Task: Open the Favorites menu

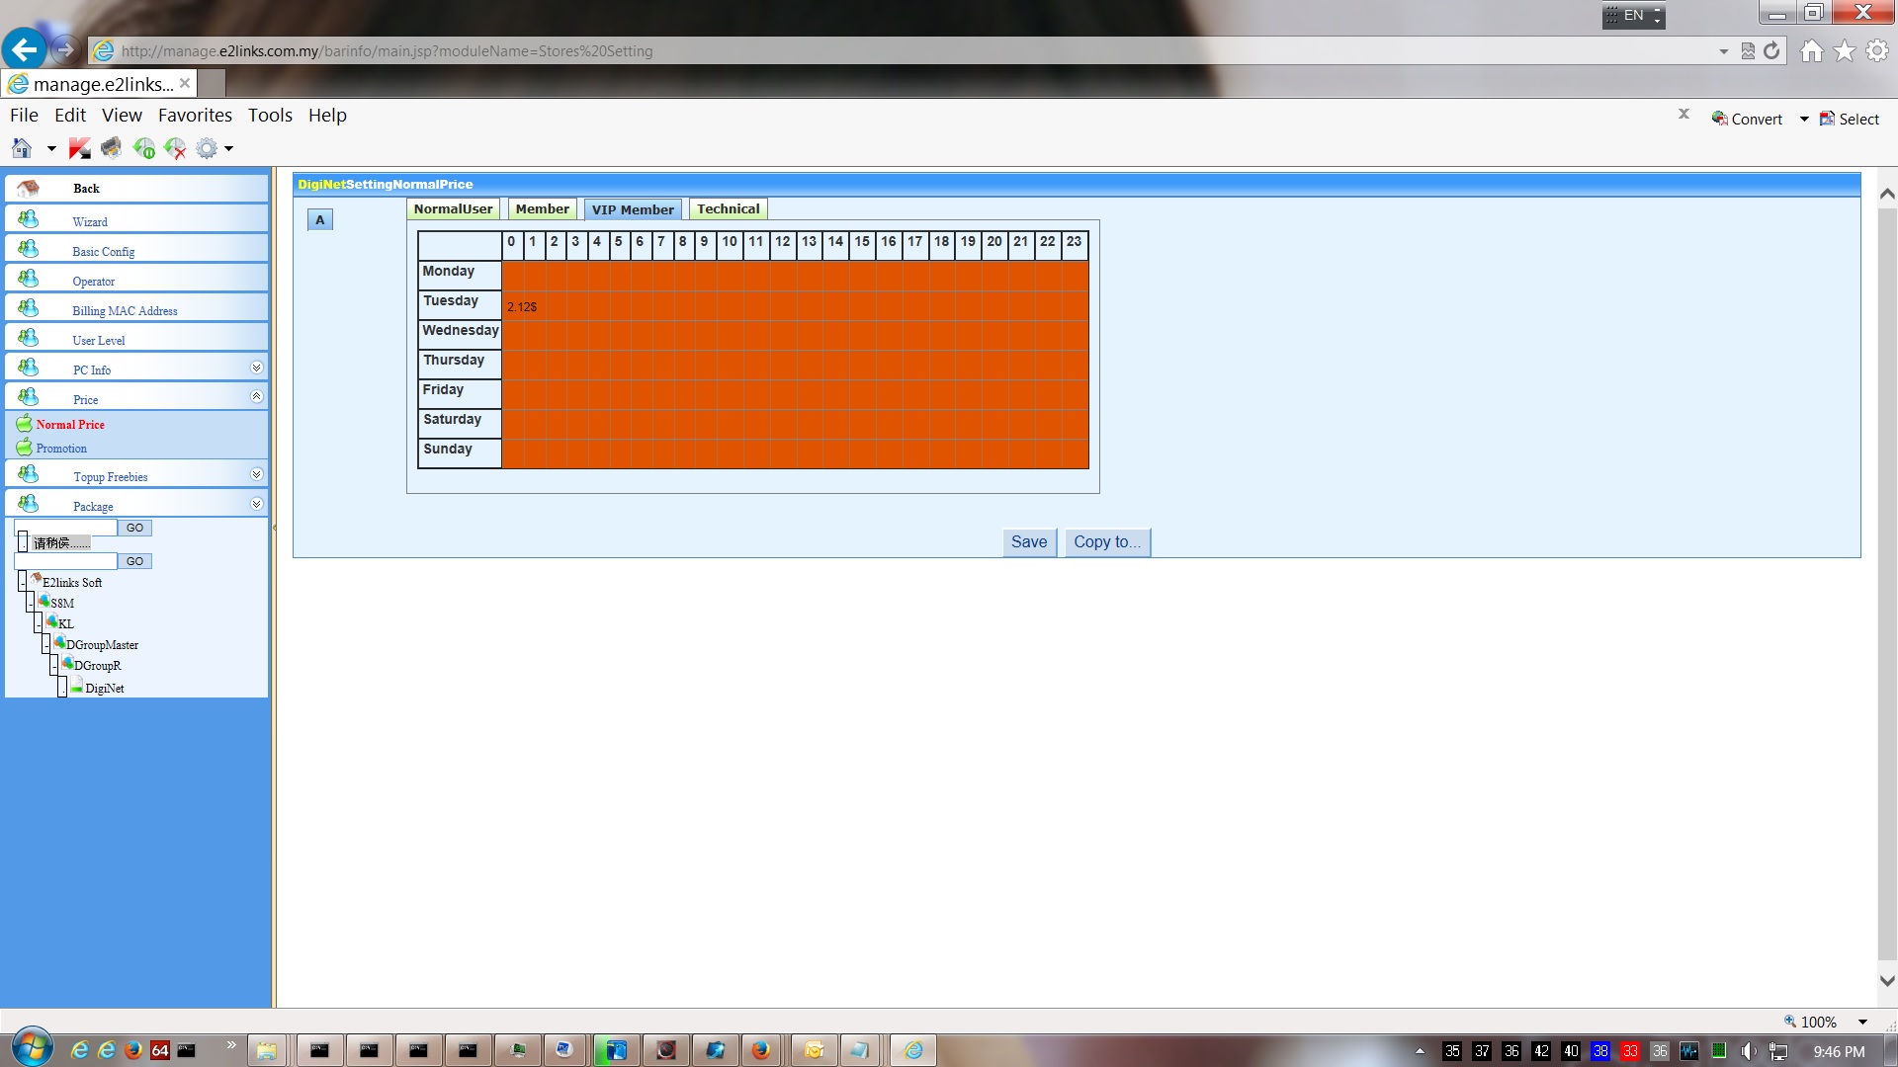Action: click(195, 116)
